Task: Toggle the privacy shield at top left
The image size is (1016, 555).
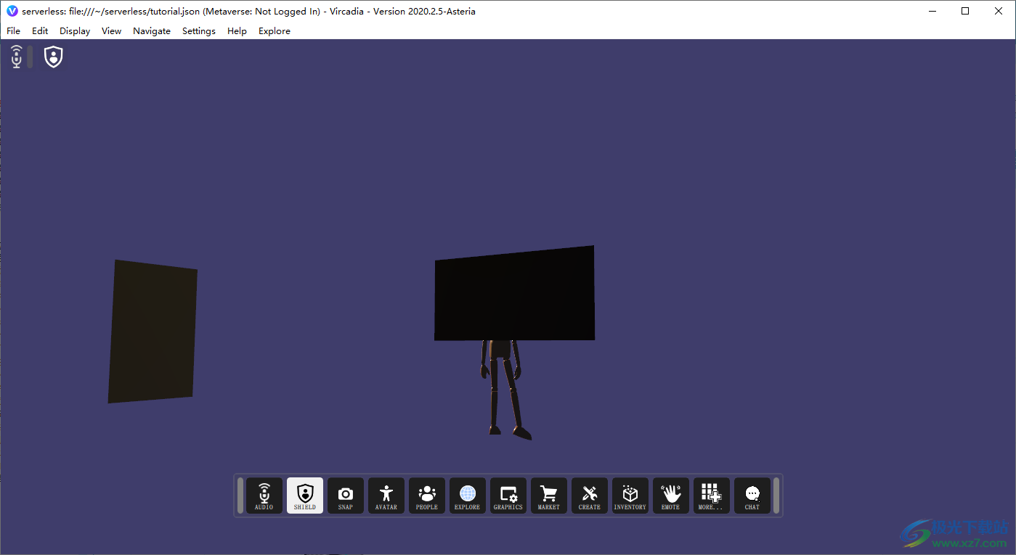Action: tap(54, 57)
